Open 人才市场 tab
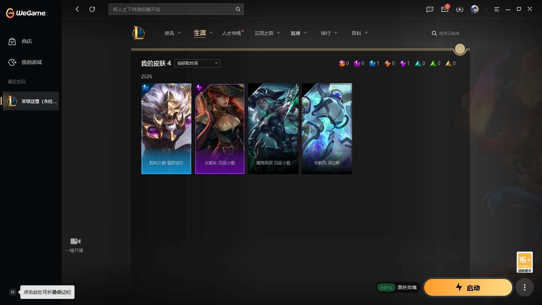Viewport: 542px width, 305px height. [x=232, y=33]
